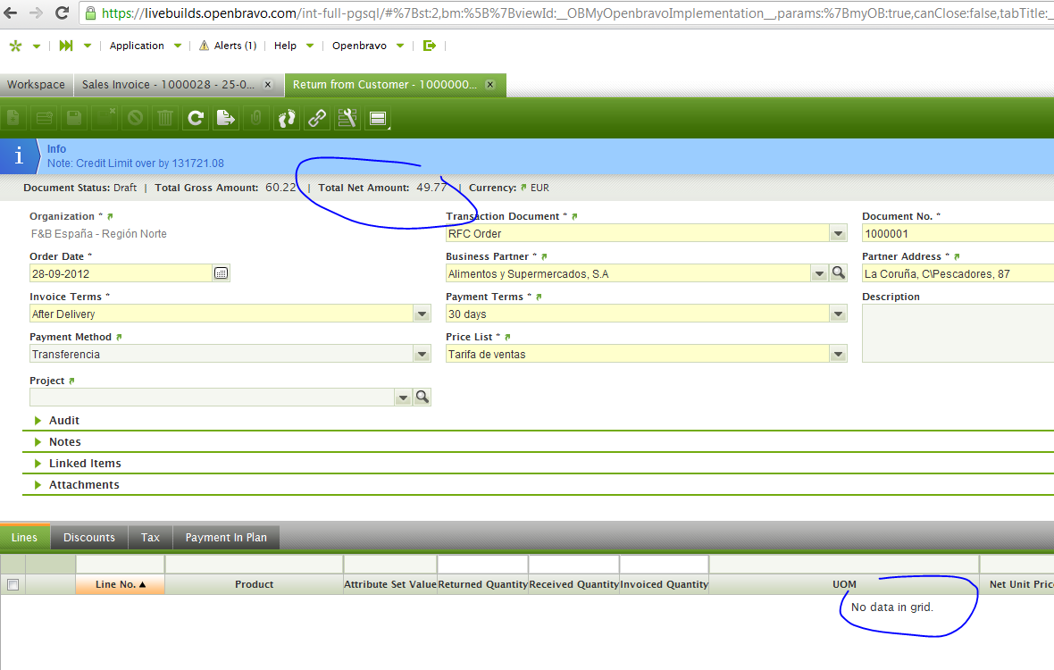Select the Payment In Plan sub-tab
The height and width of the screenshot is (670, 1054).
click(x=226, y=538)
